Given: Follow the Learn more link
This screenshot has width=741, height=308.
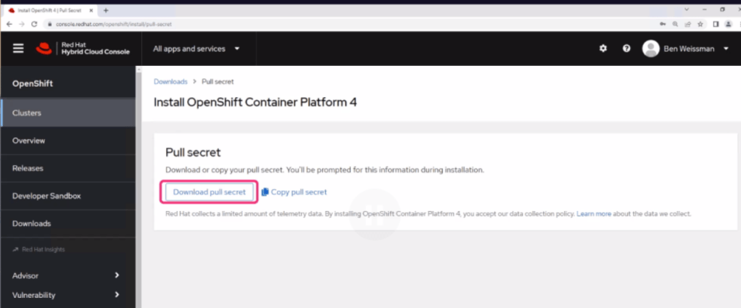Looking at the screenshot, I should [x=594, y=214].
